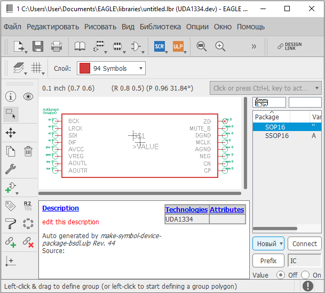Screen dimensions: 325x293
Task: Select the Value R2 10k tool
Action: (28, 206)
